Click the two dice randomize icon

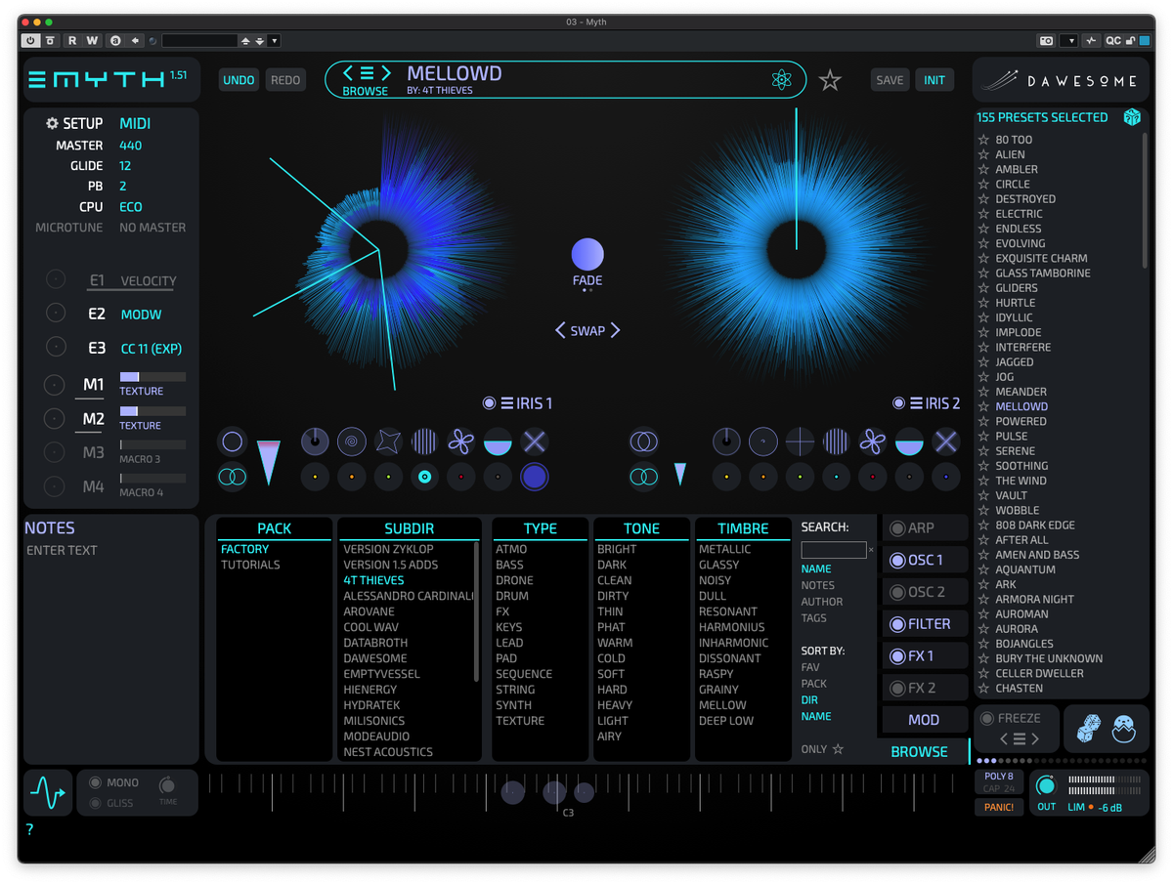[1089, 729]
